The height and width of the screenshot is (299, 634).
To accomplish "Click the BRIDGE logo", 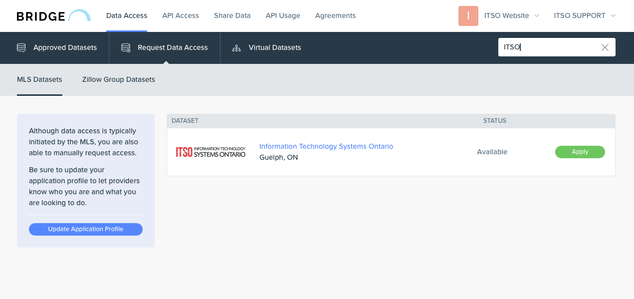I will pyautogui.click(x=40, y=15).
